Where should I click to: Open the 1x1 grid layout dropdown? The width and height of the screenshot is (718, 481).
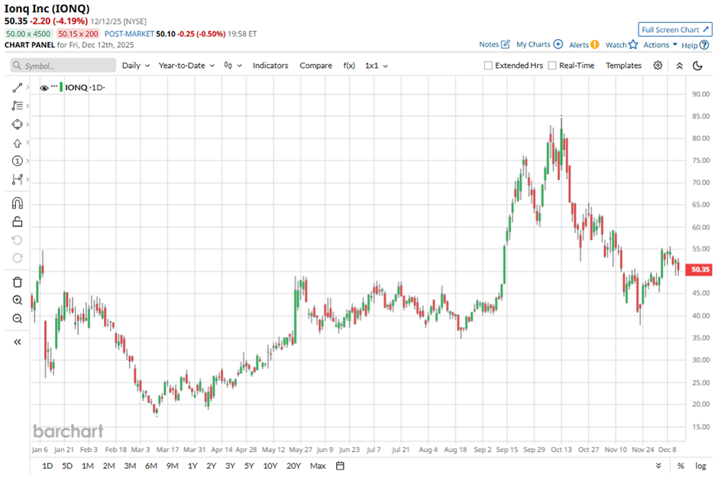click(377, 66)
